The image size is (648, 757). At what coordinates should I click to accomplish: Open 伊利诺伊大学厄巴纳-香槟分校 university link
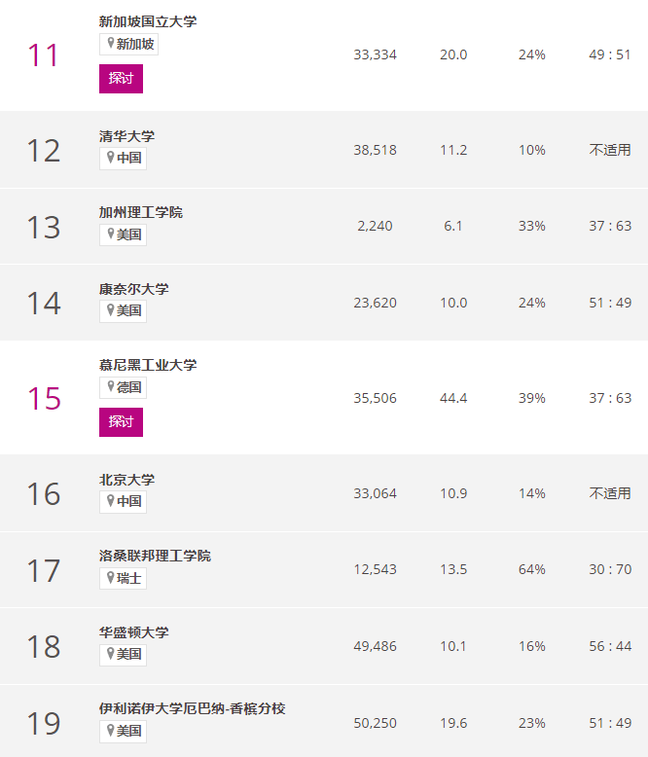tap(193, 708)
